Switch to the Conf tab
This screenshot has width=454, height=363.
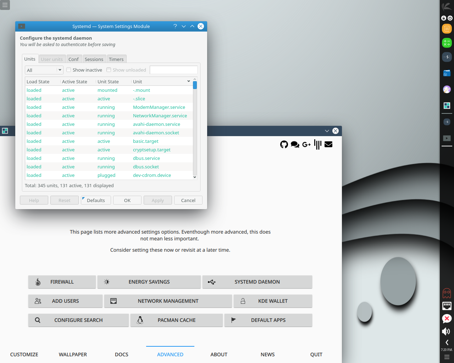pos(73,59)
